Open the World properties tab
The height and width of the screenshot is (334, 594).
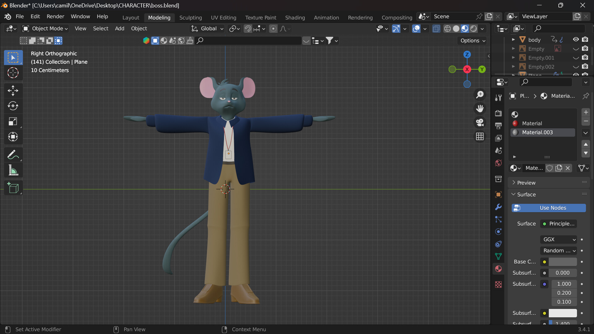[x=498, y=163]
